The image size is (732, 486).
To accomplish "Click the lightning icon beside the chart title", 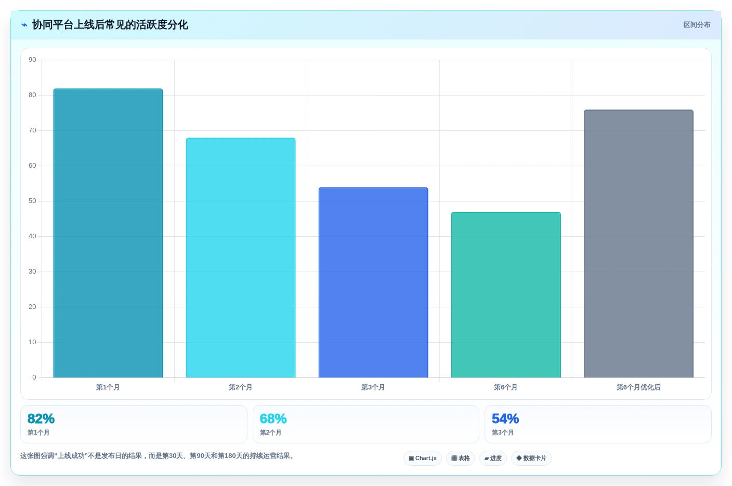I will [24, 25].
